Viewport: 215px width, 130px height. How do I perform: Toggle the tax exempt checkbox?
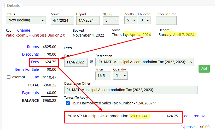click(x=9, y=77)
